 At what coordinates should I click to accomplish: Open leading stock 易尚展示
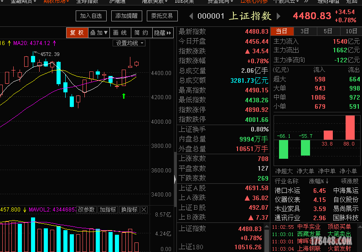click(x=346, y=209)
